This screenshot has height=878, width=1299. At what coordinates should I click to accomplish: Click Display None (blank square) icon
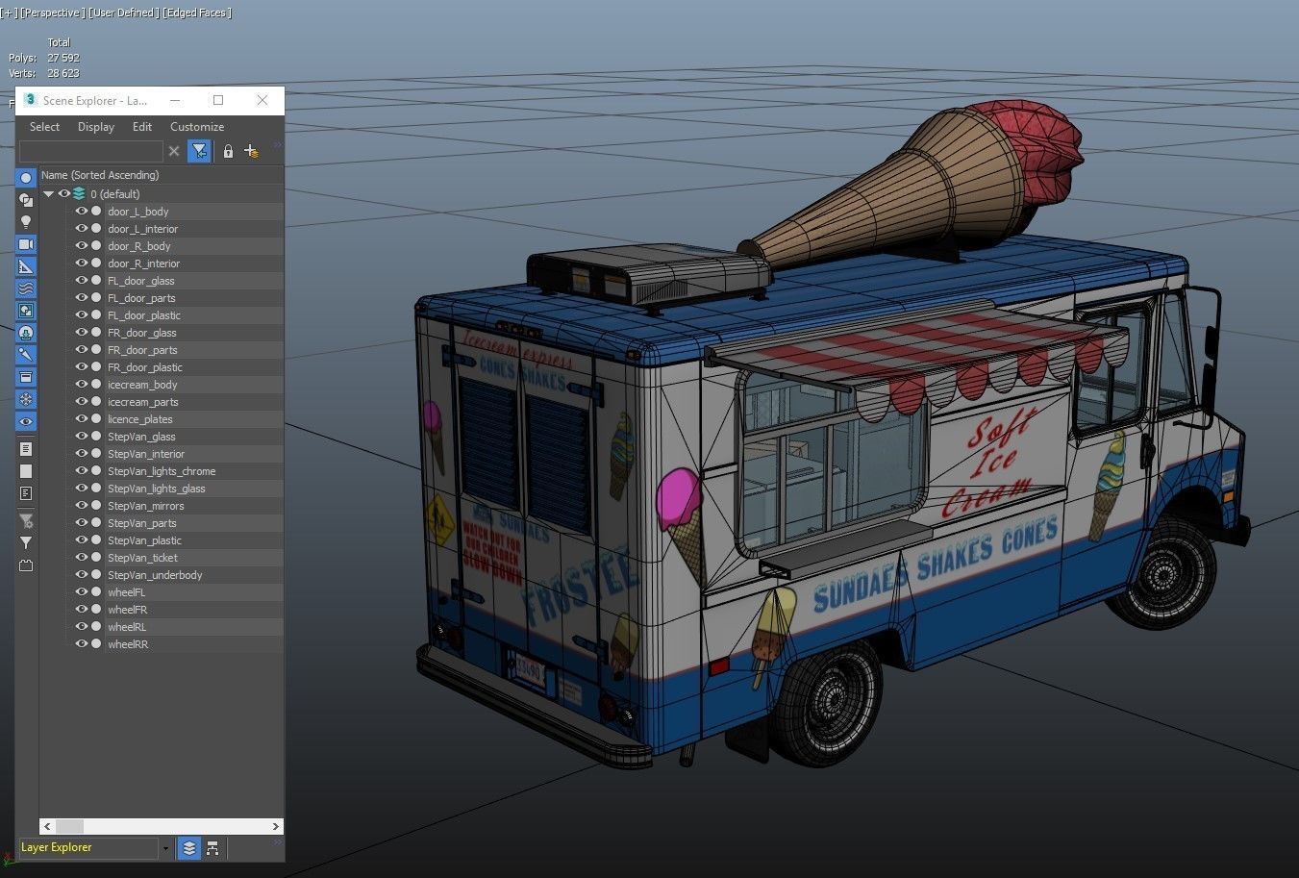coord(26,471)
